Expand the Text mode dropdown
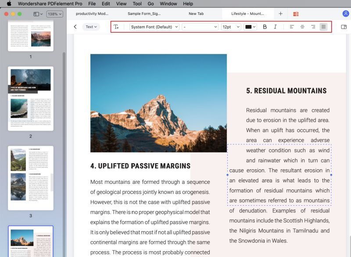351x257 pixels. click(91, 26)
